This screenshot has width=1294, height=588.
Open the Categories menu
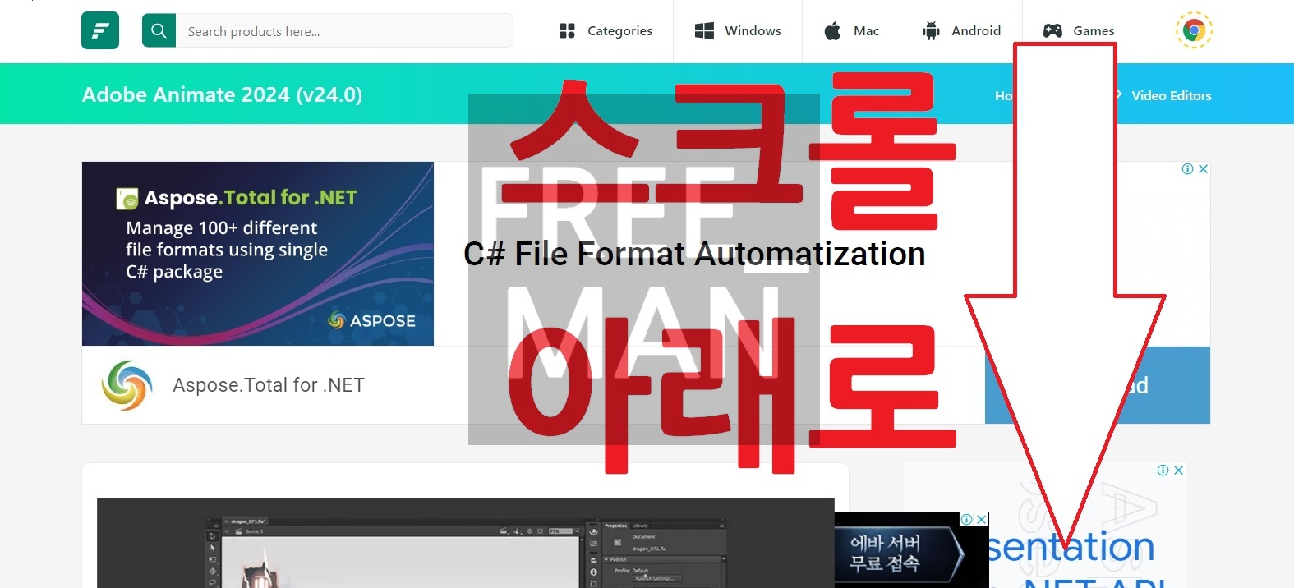606,30
